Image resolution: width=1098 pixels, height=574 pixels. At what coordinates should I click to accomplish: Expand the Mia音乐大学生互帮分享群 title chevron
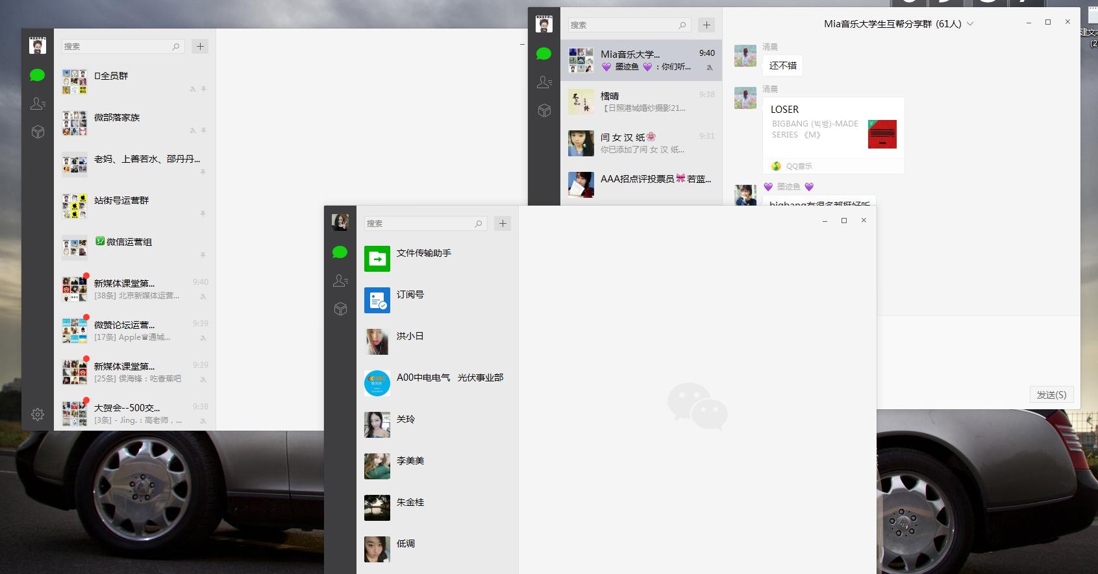970,24
